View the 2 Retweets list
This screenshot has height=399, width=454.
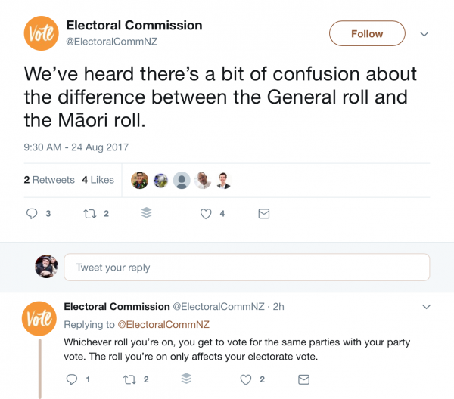(49, 180)
